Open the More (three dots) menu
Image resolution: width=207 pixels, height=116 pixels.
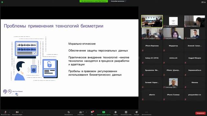pyautogui.click(x=147, y=113)
